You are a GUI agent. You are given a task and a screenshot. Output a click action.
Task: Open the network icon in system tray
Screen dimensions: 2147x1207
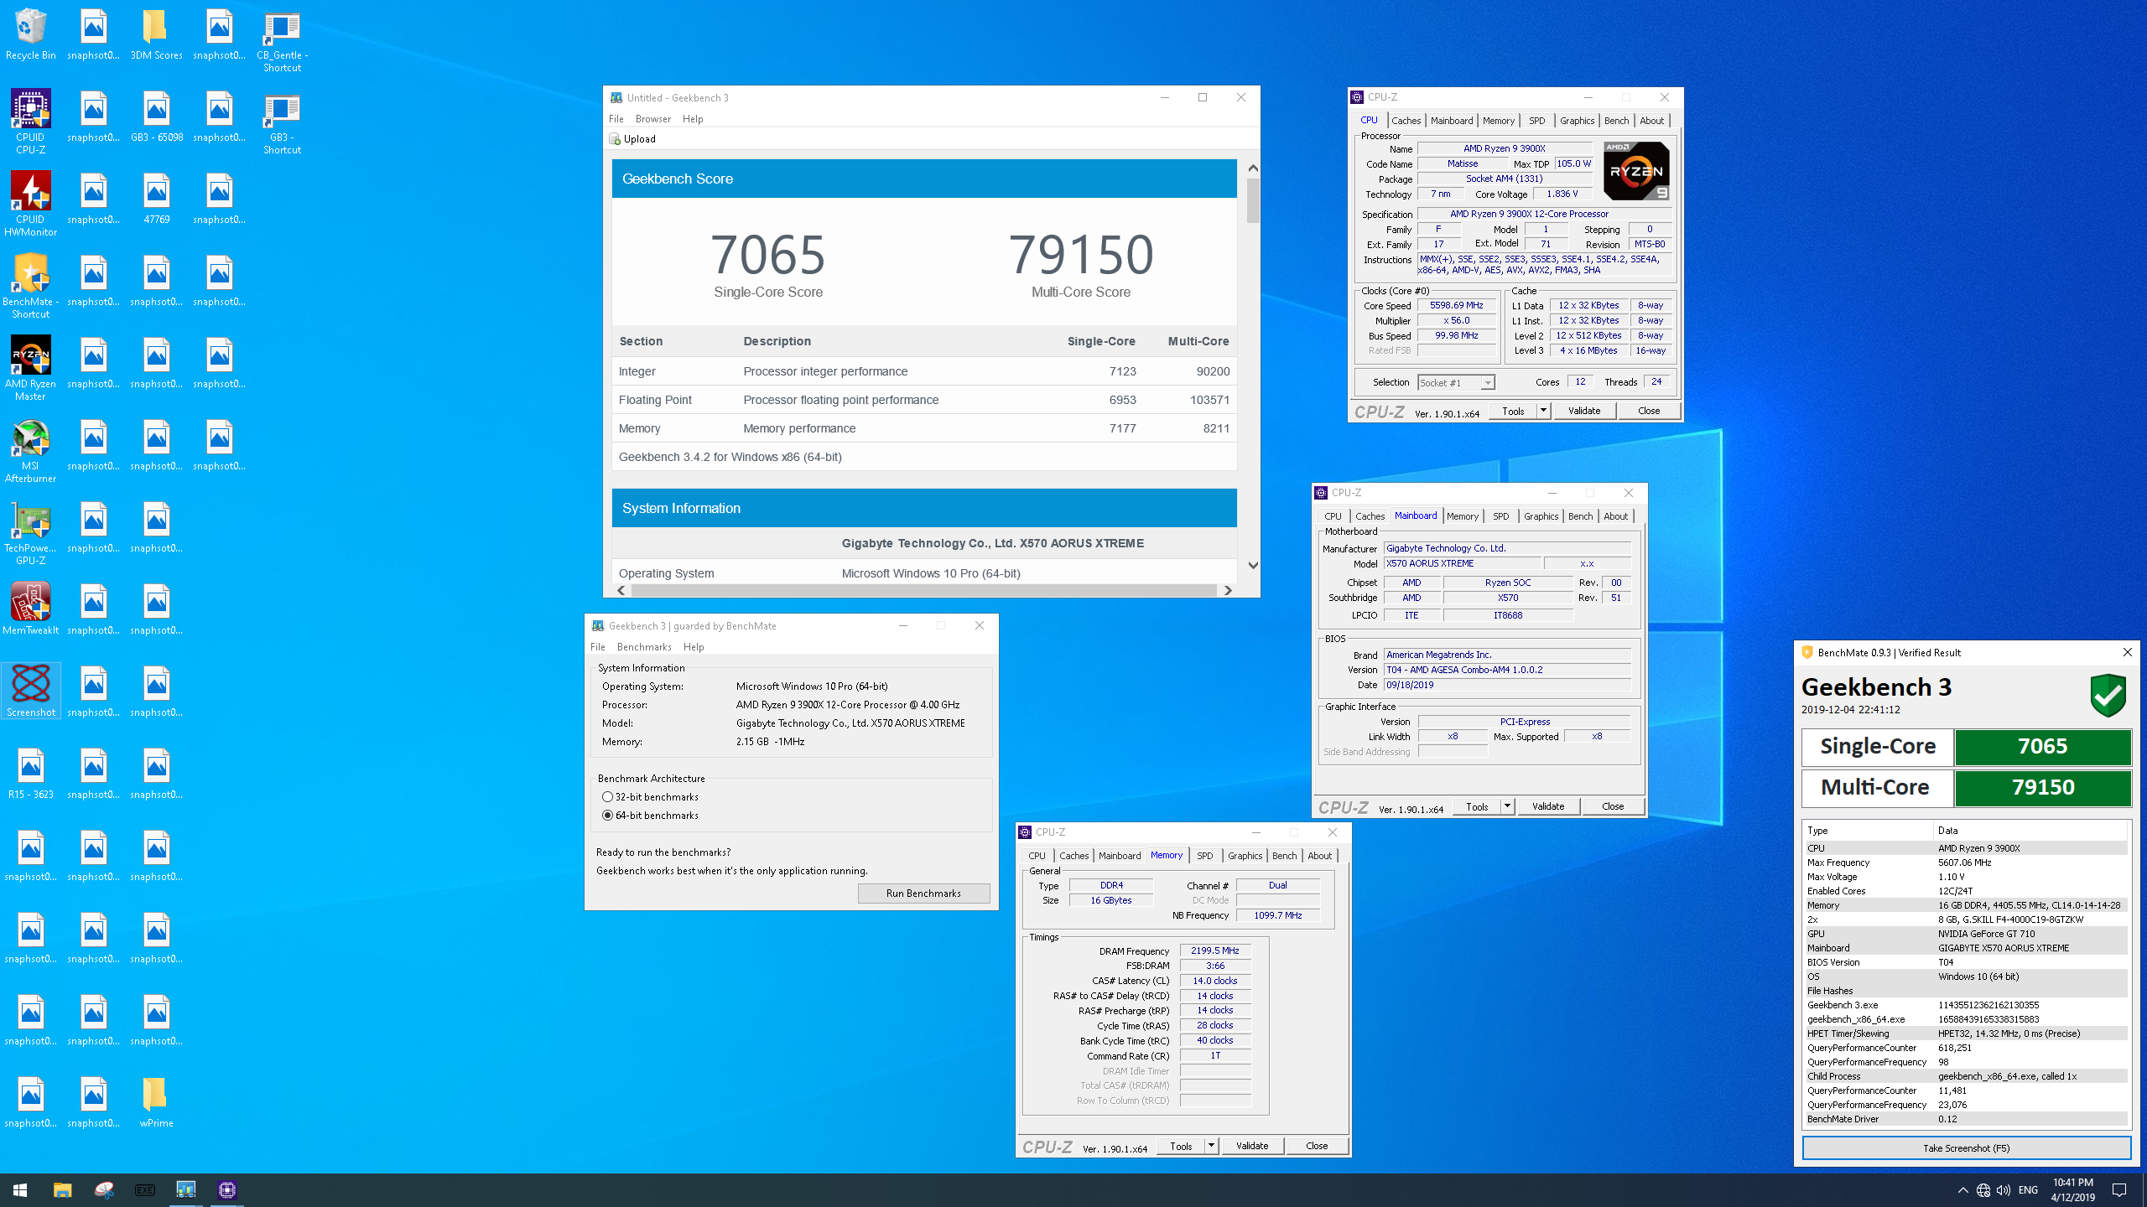click(x=1983, y=1190)
